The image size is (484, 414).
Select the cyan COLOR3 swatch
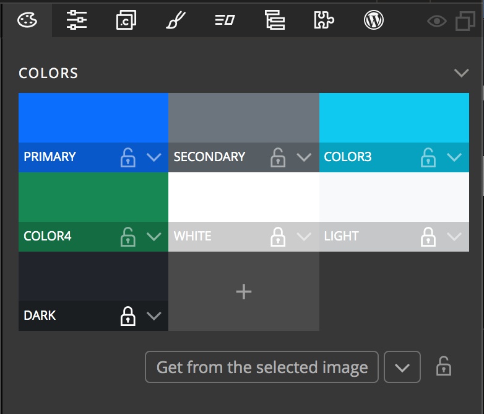(394, 118)
